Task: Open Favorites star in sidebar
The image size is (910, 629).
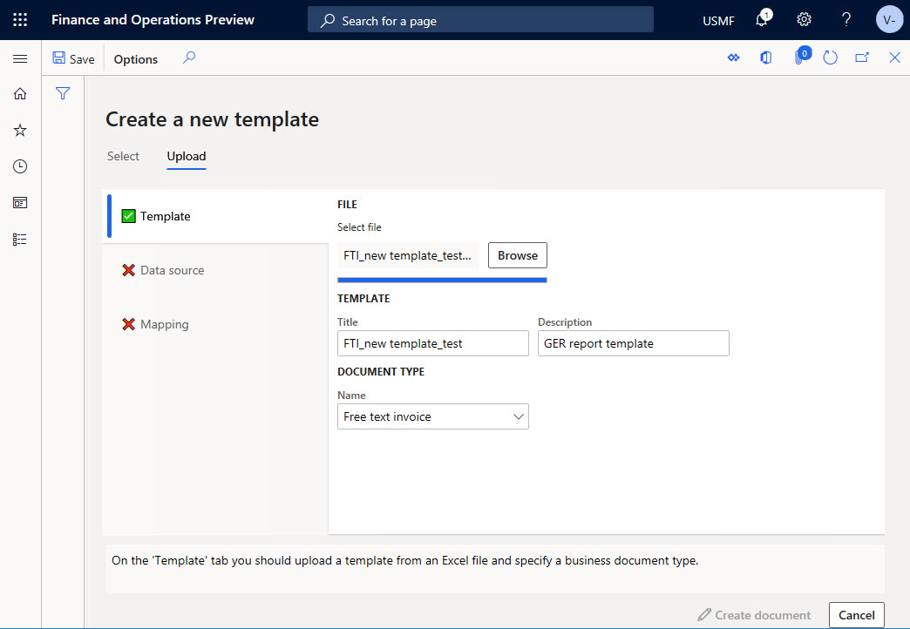Action: [20, 130]
